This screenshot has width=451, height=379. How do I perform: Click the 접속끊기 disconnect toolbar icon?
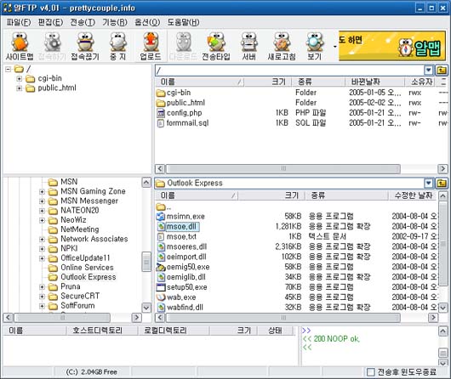(85, 46)
